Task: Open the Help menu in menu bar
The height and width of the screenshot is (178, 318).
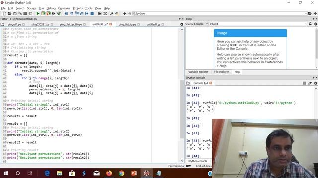Action: tap(107, 8)
